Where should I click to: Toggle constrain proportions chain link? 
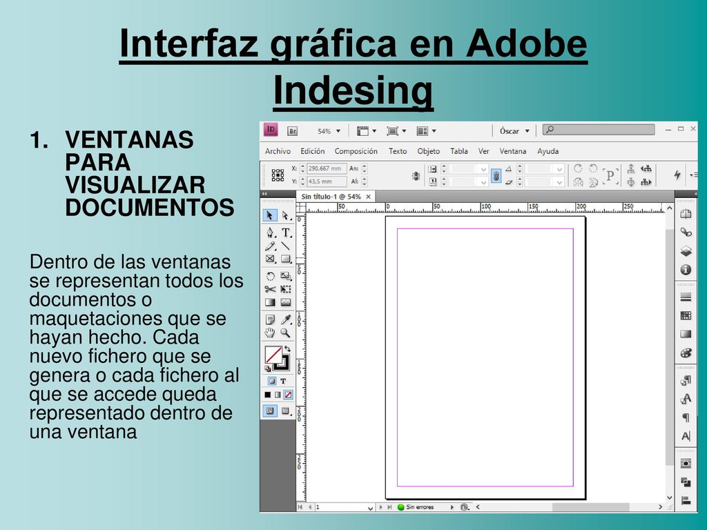tap(496, 175)
